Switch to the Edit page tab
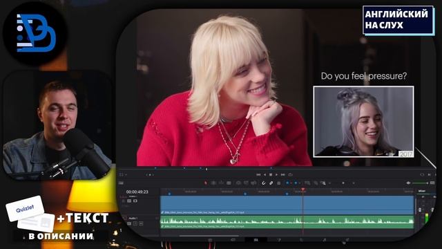 256,240
